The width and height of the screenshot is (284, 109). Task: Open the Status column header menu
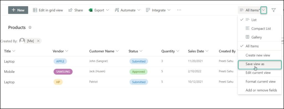click(135, 51)
